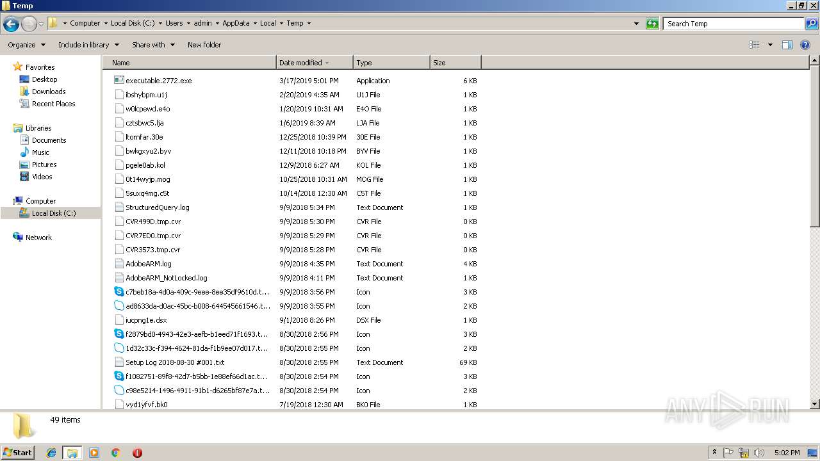
Task: Open Google Chrome from the taskbar
Action: pos(116,453)
